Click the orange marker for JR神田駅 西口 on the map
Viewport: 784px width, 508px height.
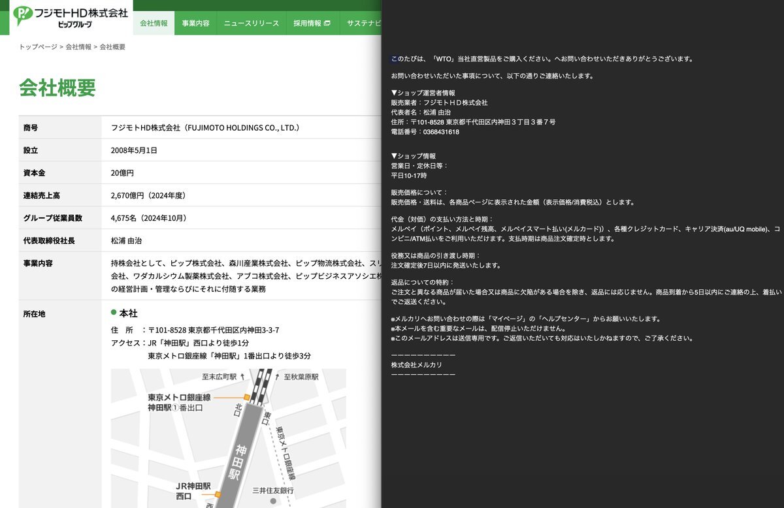(x=218, y=494)
